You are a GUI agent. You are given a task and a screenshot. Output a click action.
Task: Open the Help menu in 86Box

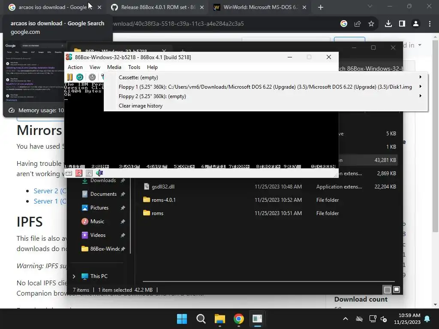point(152,67)
